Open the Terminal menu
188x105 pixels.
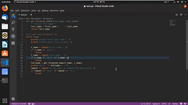pyautogui.click(x=54, y=10)
